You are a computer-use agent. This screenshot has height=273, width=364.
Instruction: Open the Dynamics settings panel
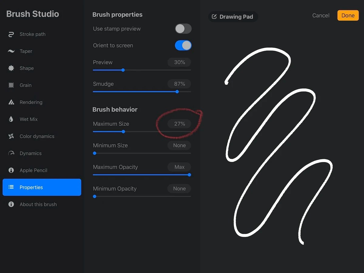coord(11,153)
